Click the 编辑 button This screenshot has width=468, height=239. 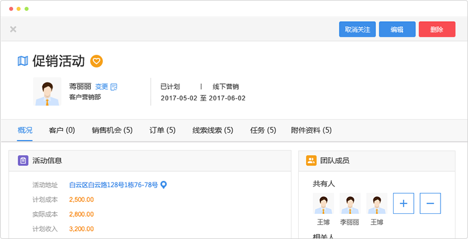tap(397, 29)
